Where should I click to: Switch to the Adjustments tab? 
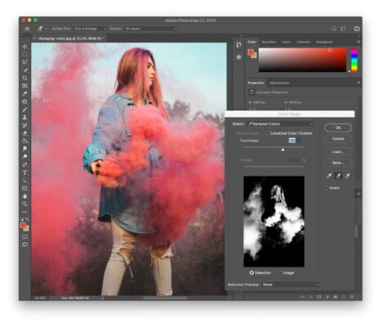[279, 83]
